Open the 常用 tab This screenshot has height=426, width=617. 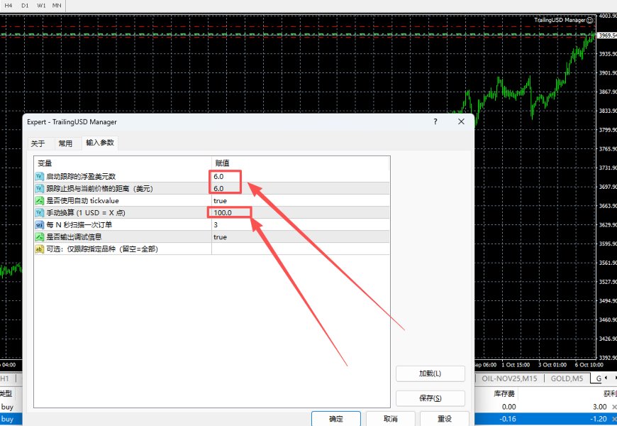pos(65,143)
